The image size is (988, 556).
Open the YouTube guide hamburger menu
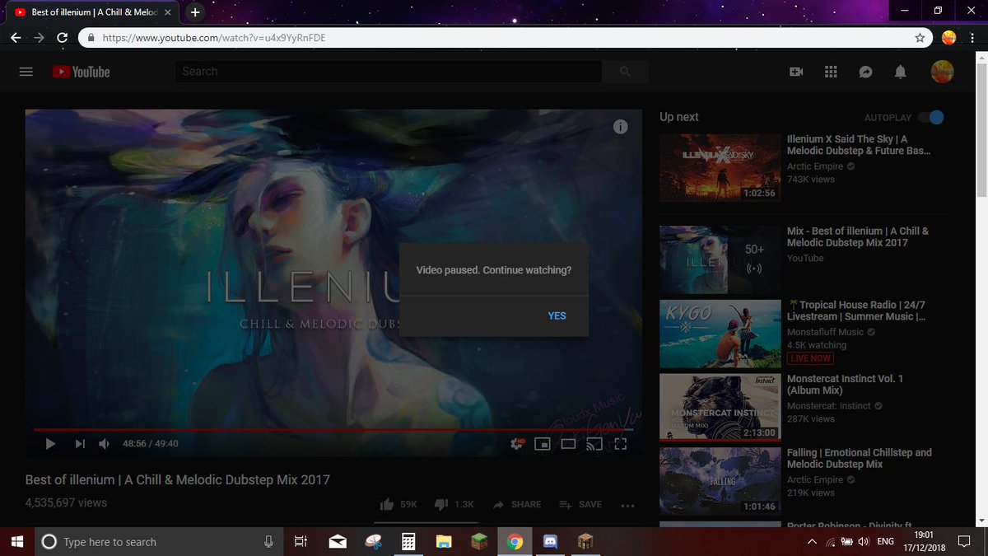pos(26,72)
